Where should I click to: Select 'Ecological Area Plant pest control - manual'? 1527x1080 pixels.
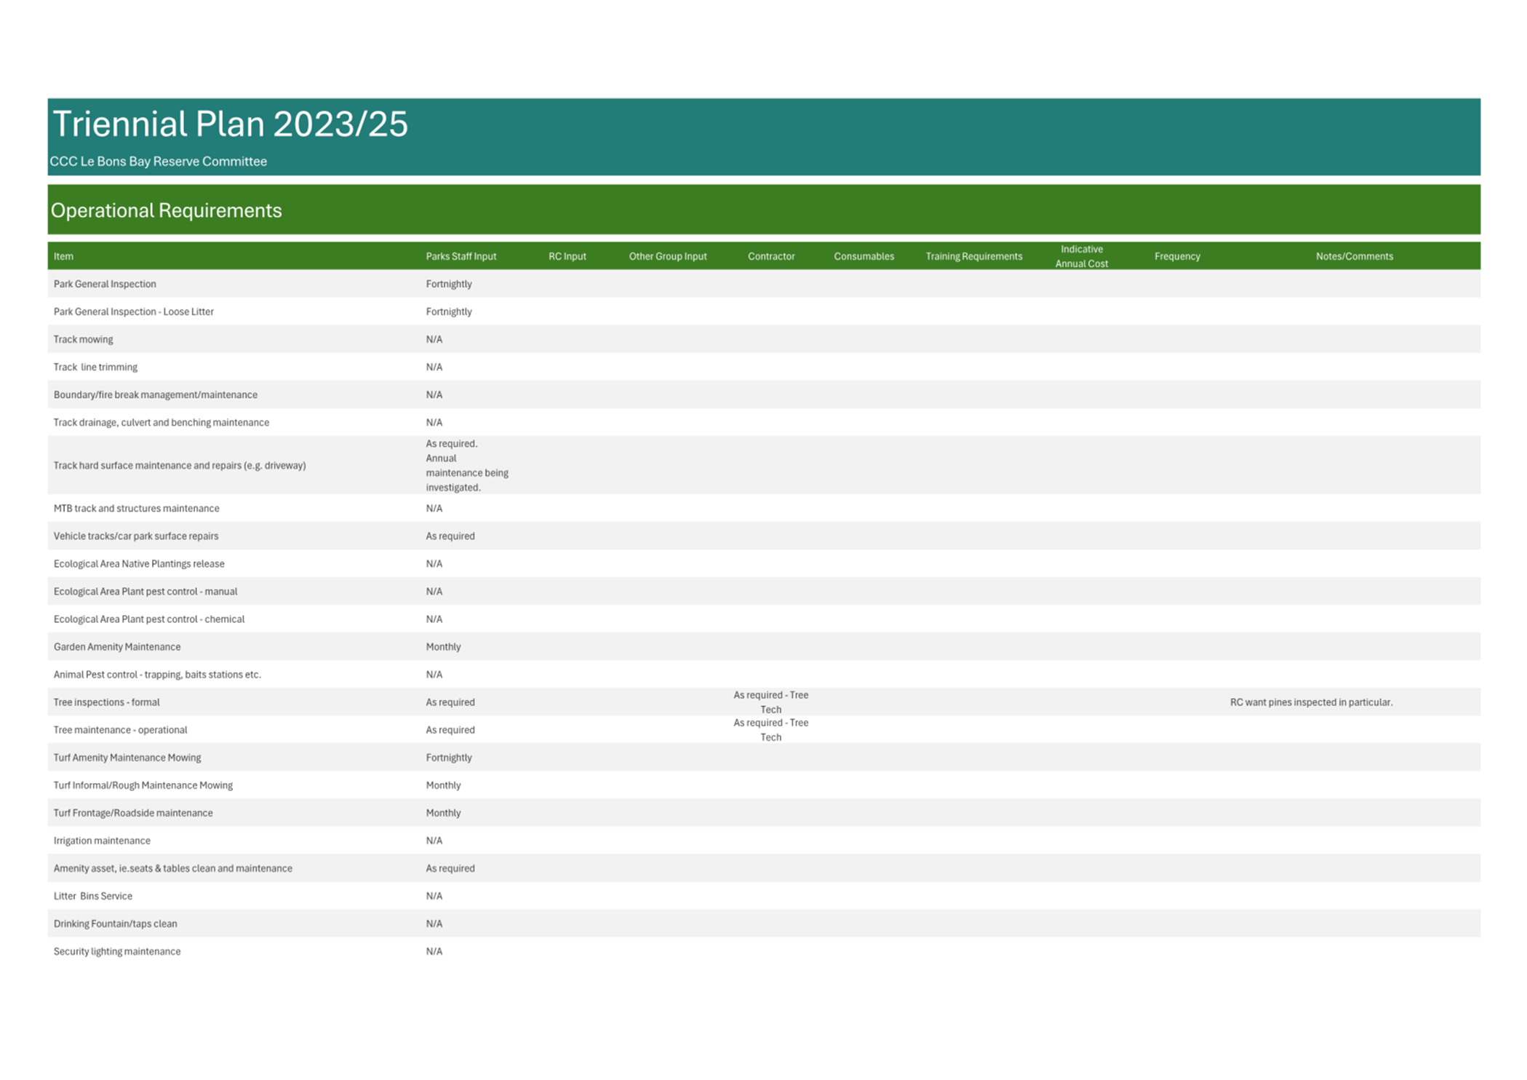[x=145, y=591]
